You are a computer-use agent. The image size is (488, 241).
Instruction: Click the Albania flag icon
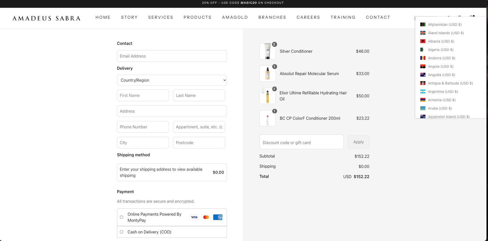423,41
